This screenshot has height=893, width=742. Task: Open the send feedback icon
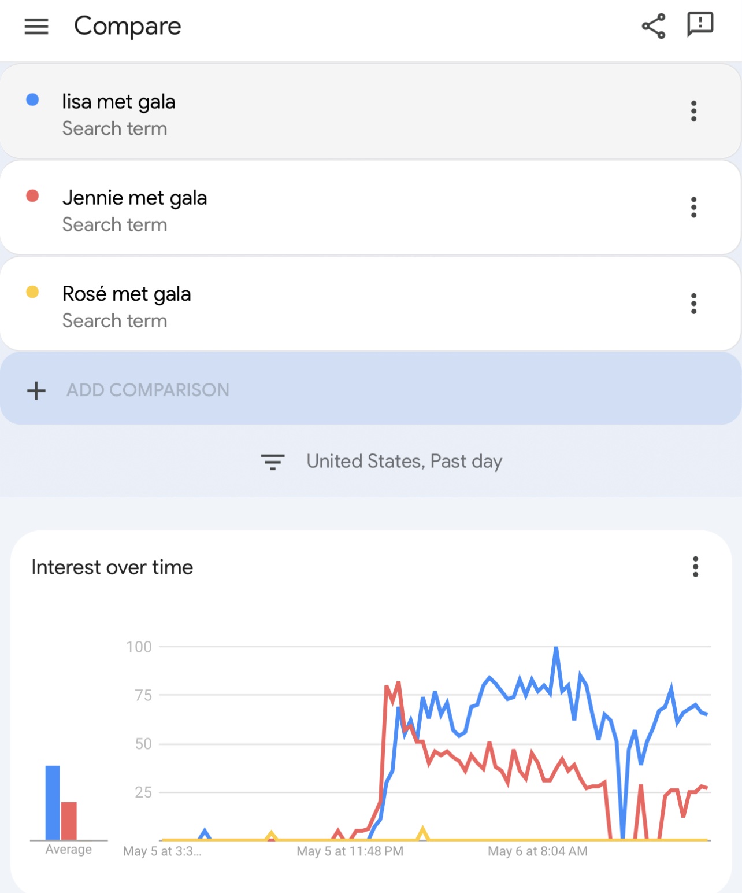(700, 25)
